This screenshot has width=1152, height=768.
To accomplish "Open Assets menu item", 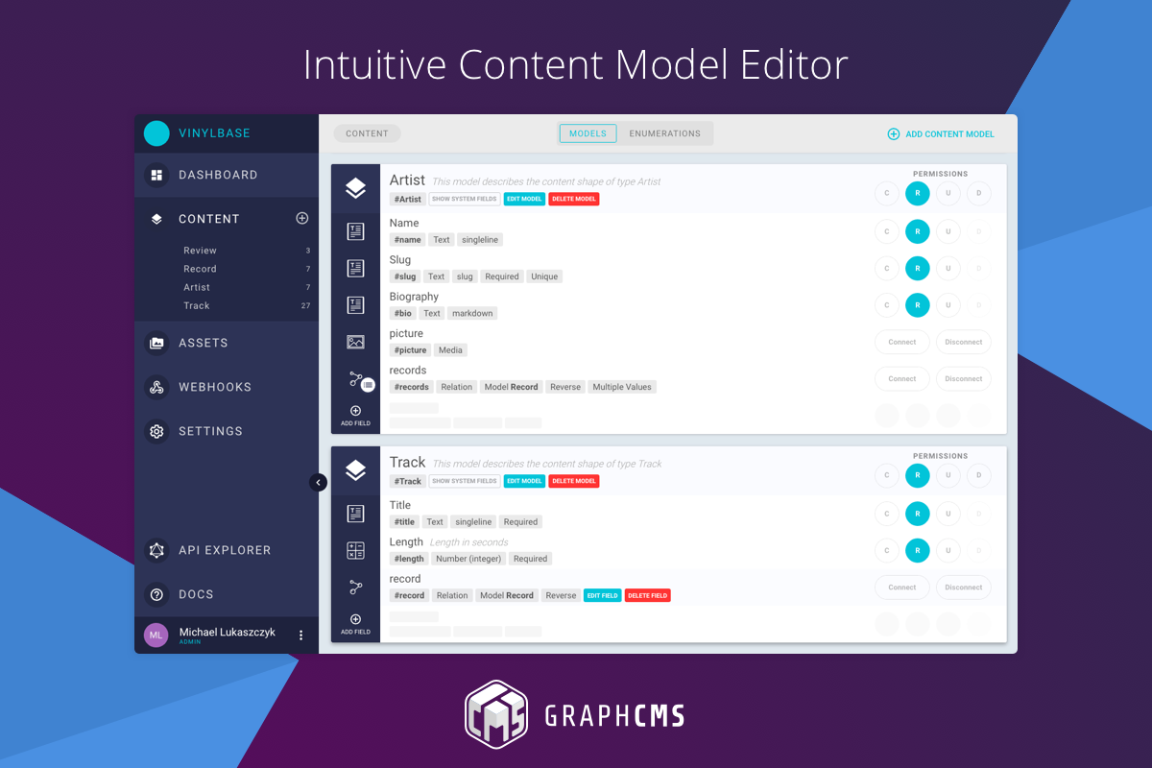I will pyautogui.click(x=227, y=343).
